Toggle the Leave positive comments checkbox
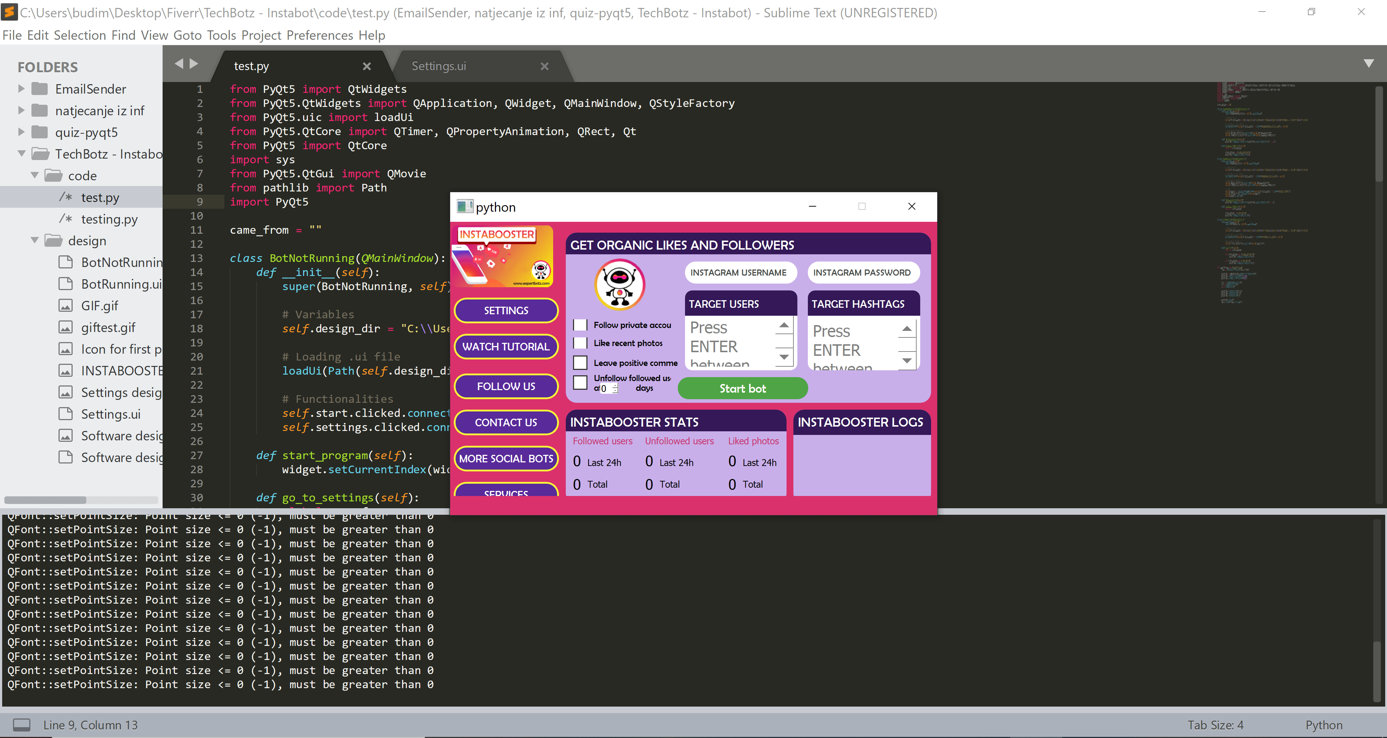The image size is (1387, 738). click(581, 362)
